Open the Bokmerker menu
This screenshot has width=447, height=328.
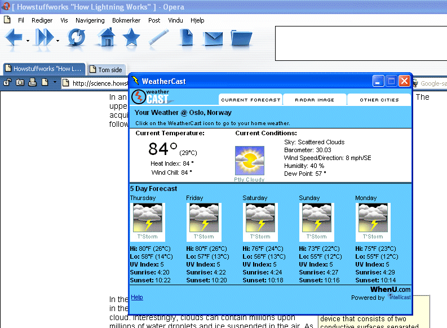point(126,20)
